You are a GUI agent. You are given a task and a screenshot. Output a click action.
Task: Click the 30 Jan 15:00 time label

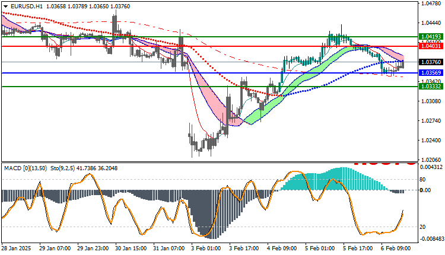tap(131, 248)
